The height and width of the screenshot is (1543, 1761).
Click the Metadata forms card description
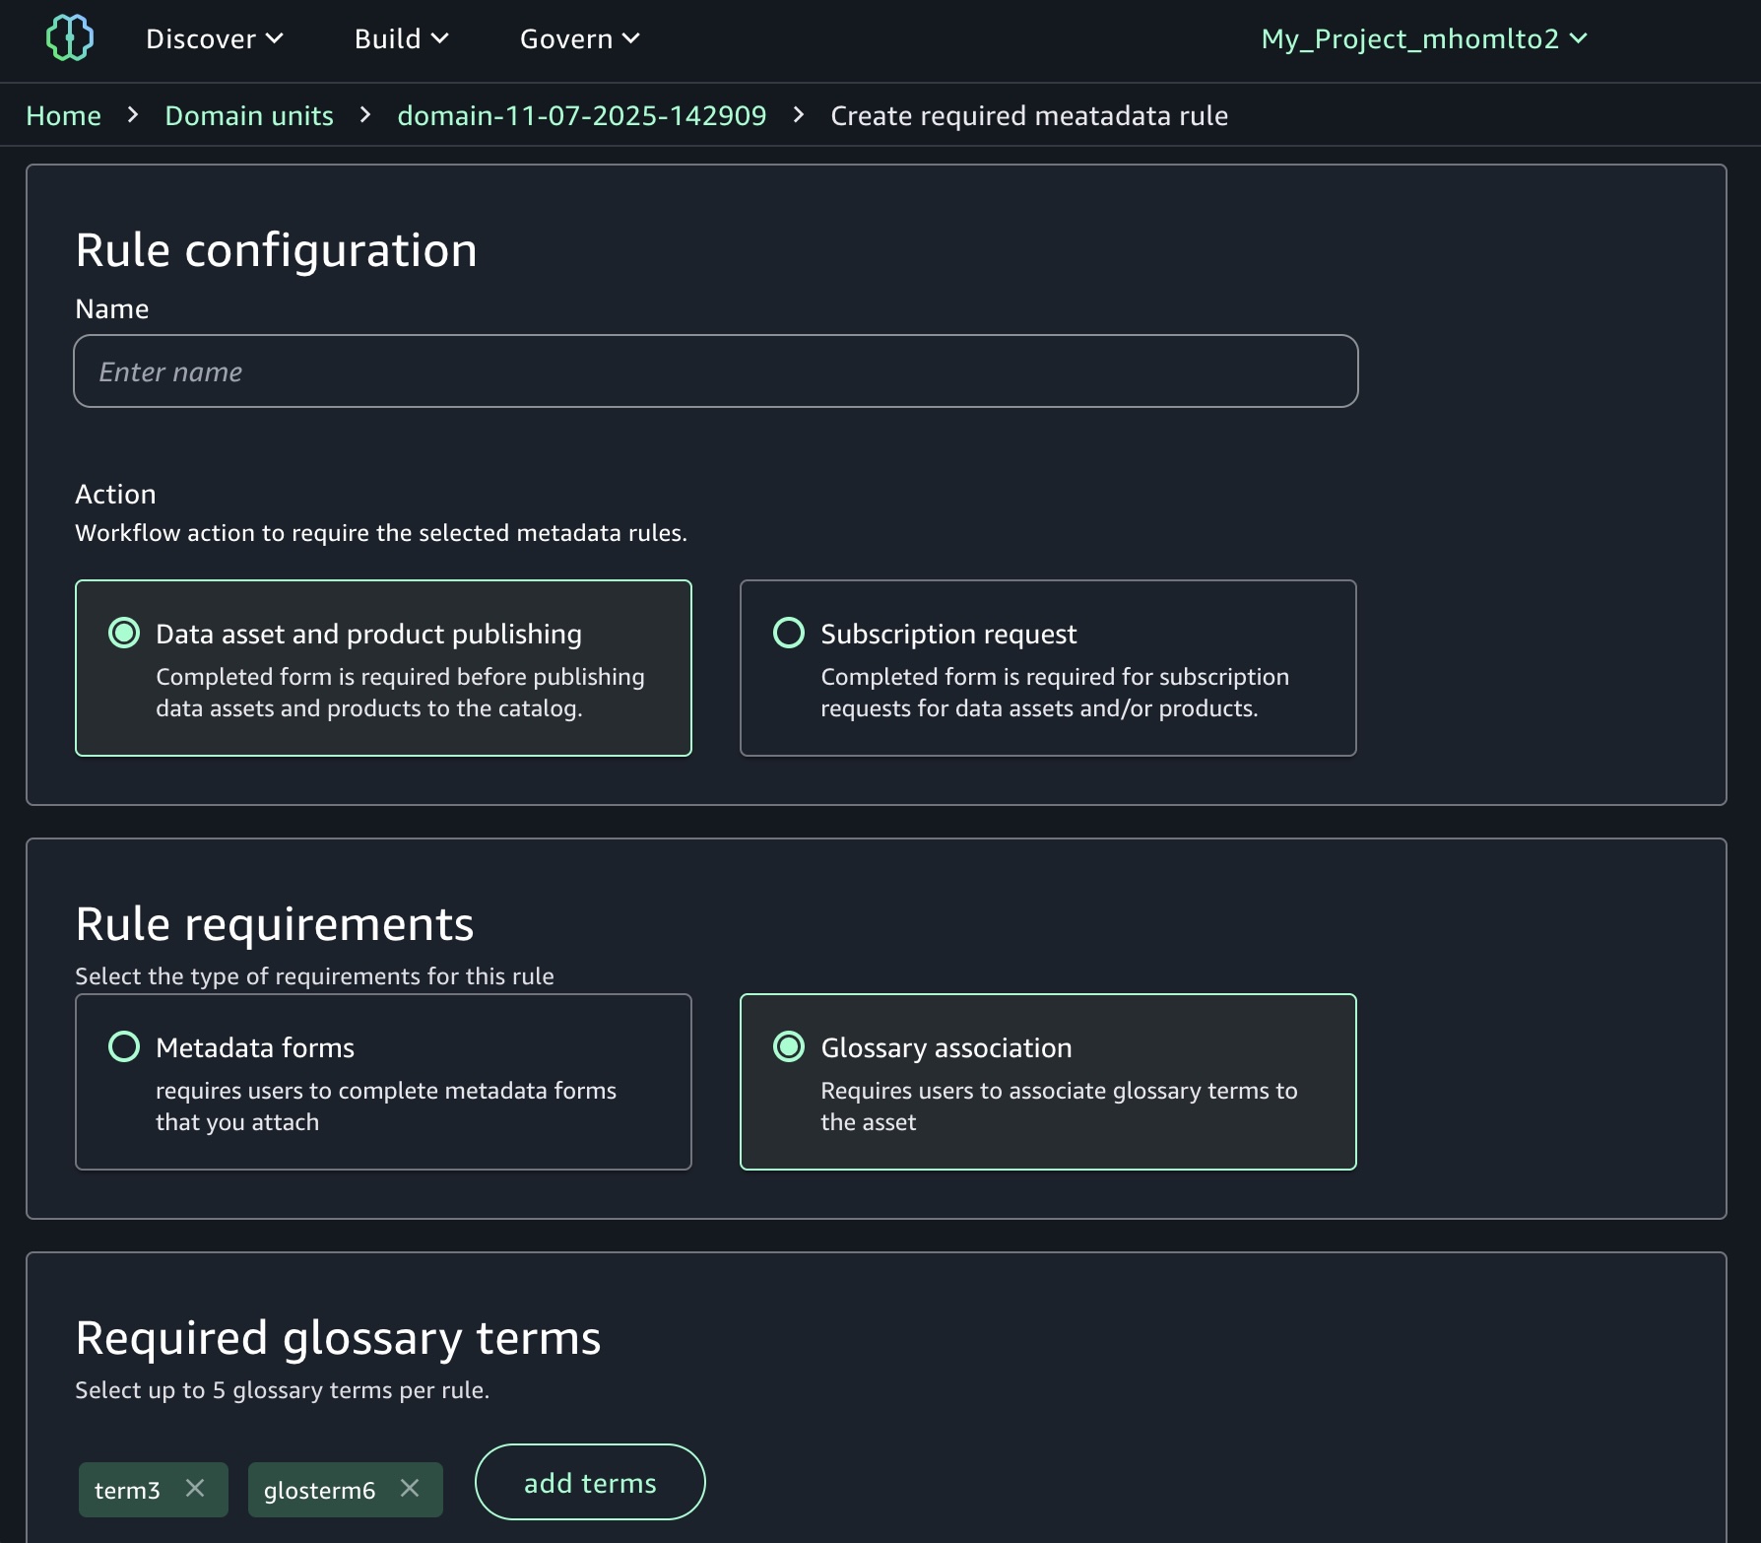[x=385, y=1107]
